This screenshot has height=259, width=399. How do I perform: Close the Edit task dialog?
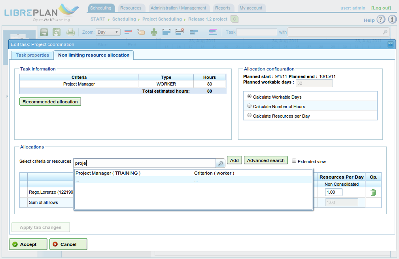pyautogui.click(x=390, y=44)
